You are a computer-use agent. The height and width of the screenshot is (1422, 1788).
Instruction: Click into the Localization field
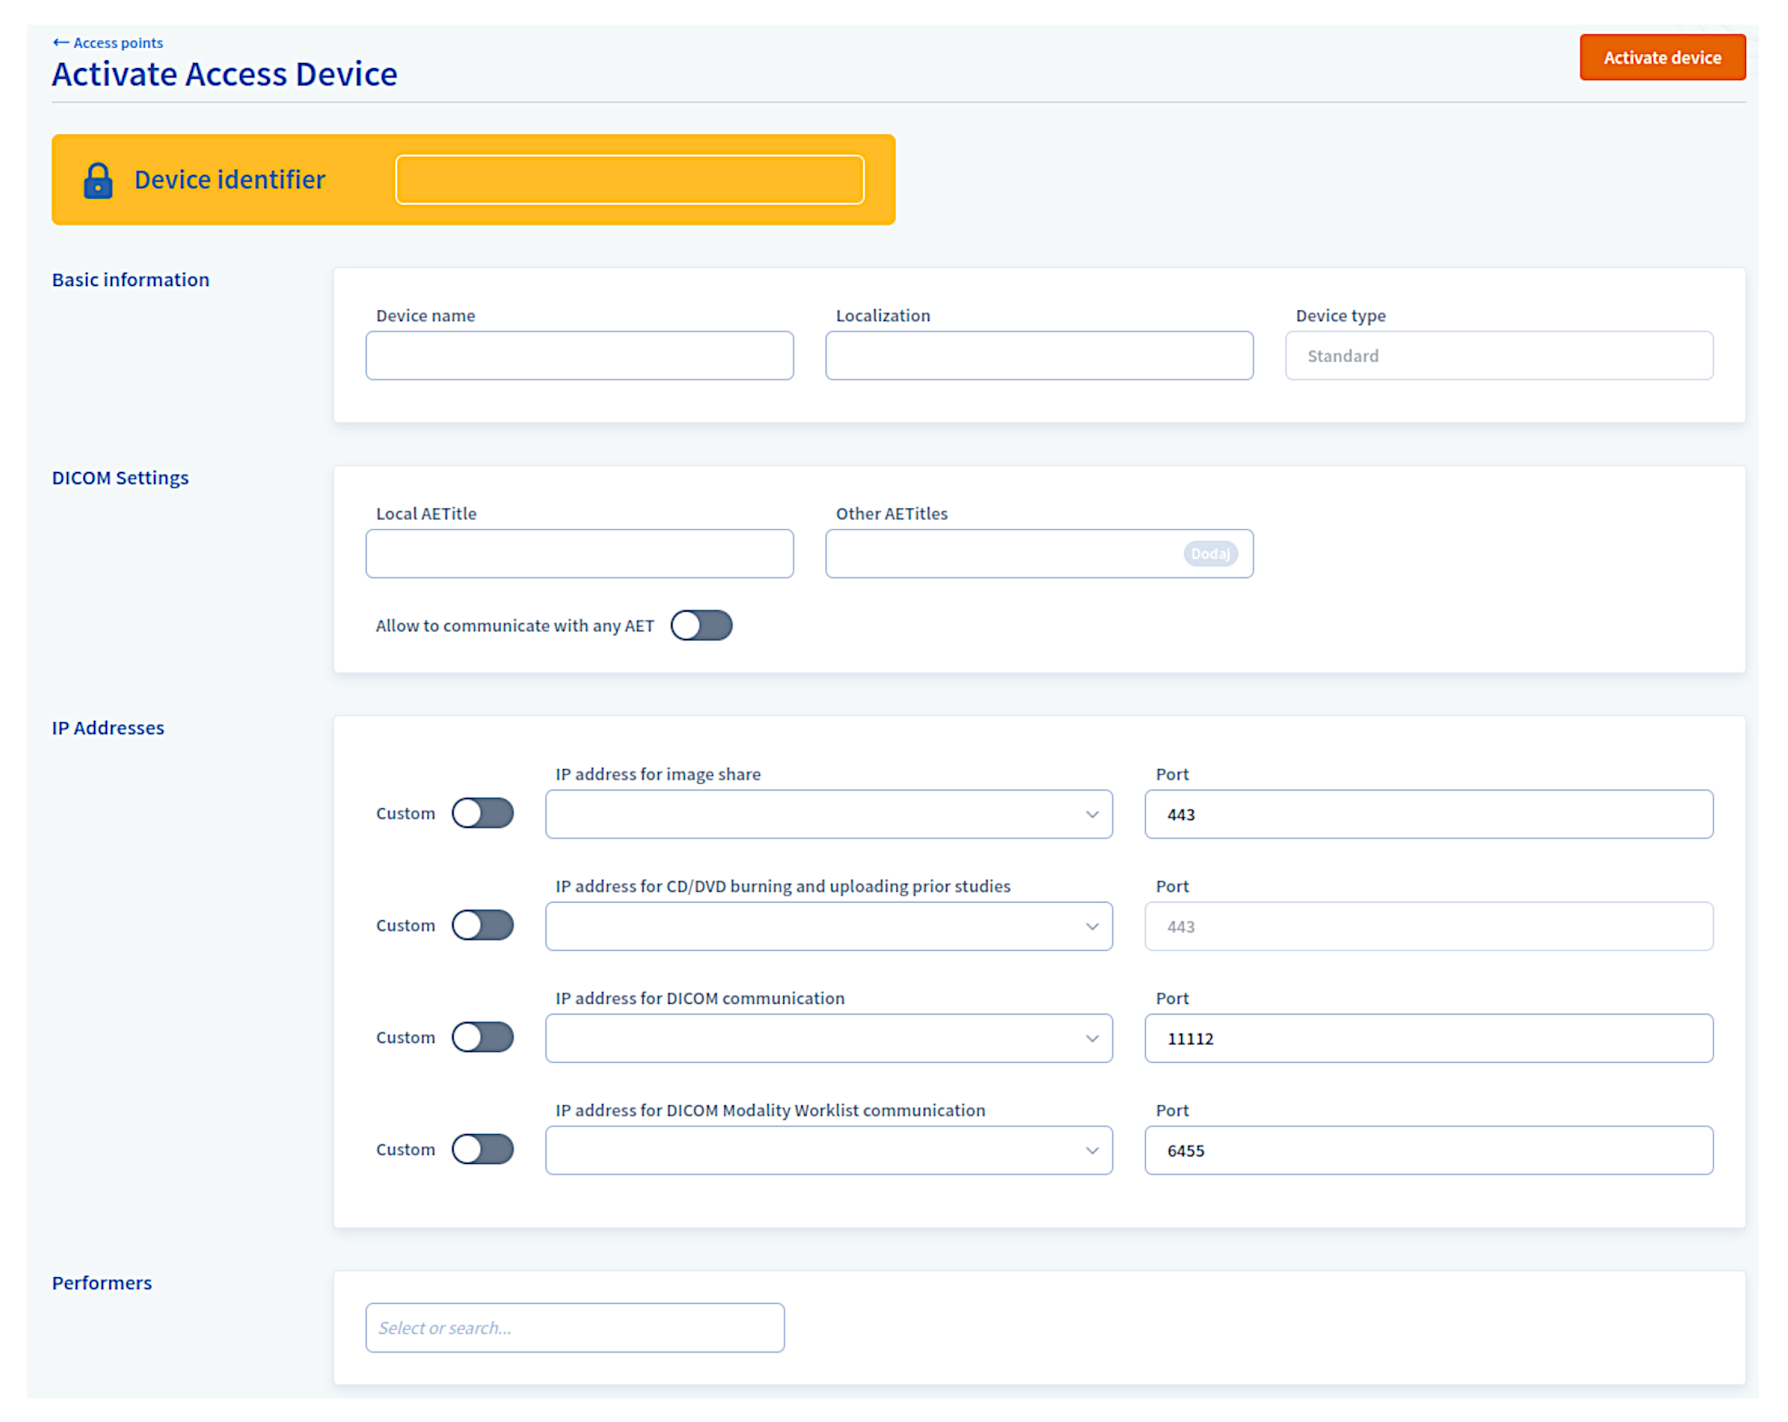coord(1039,356)
